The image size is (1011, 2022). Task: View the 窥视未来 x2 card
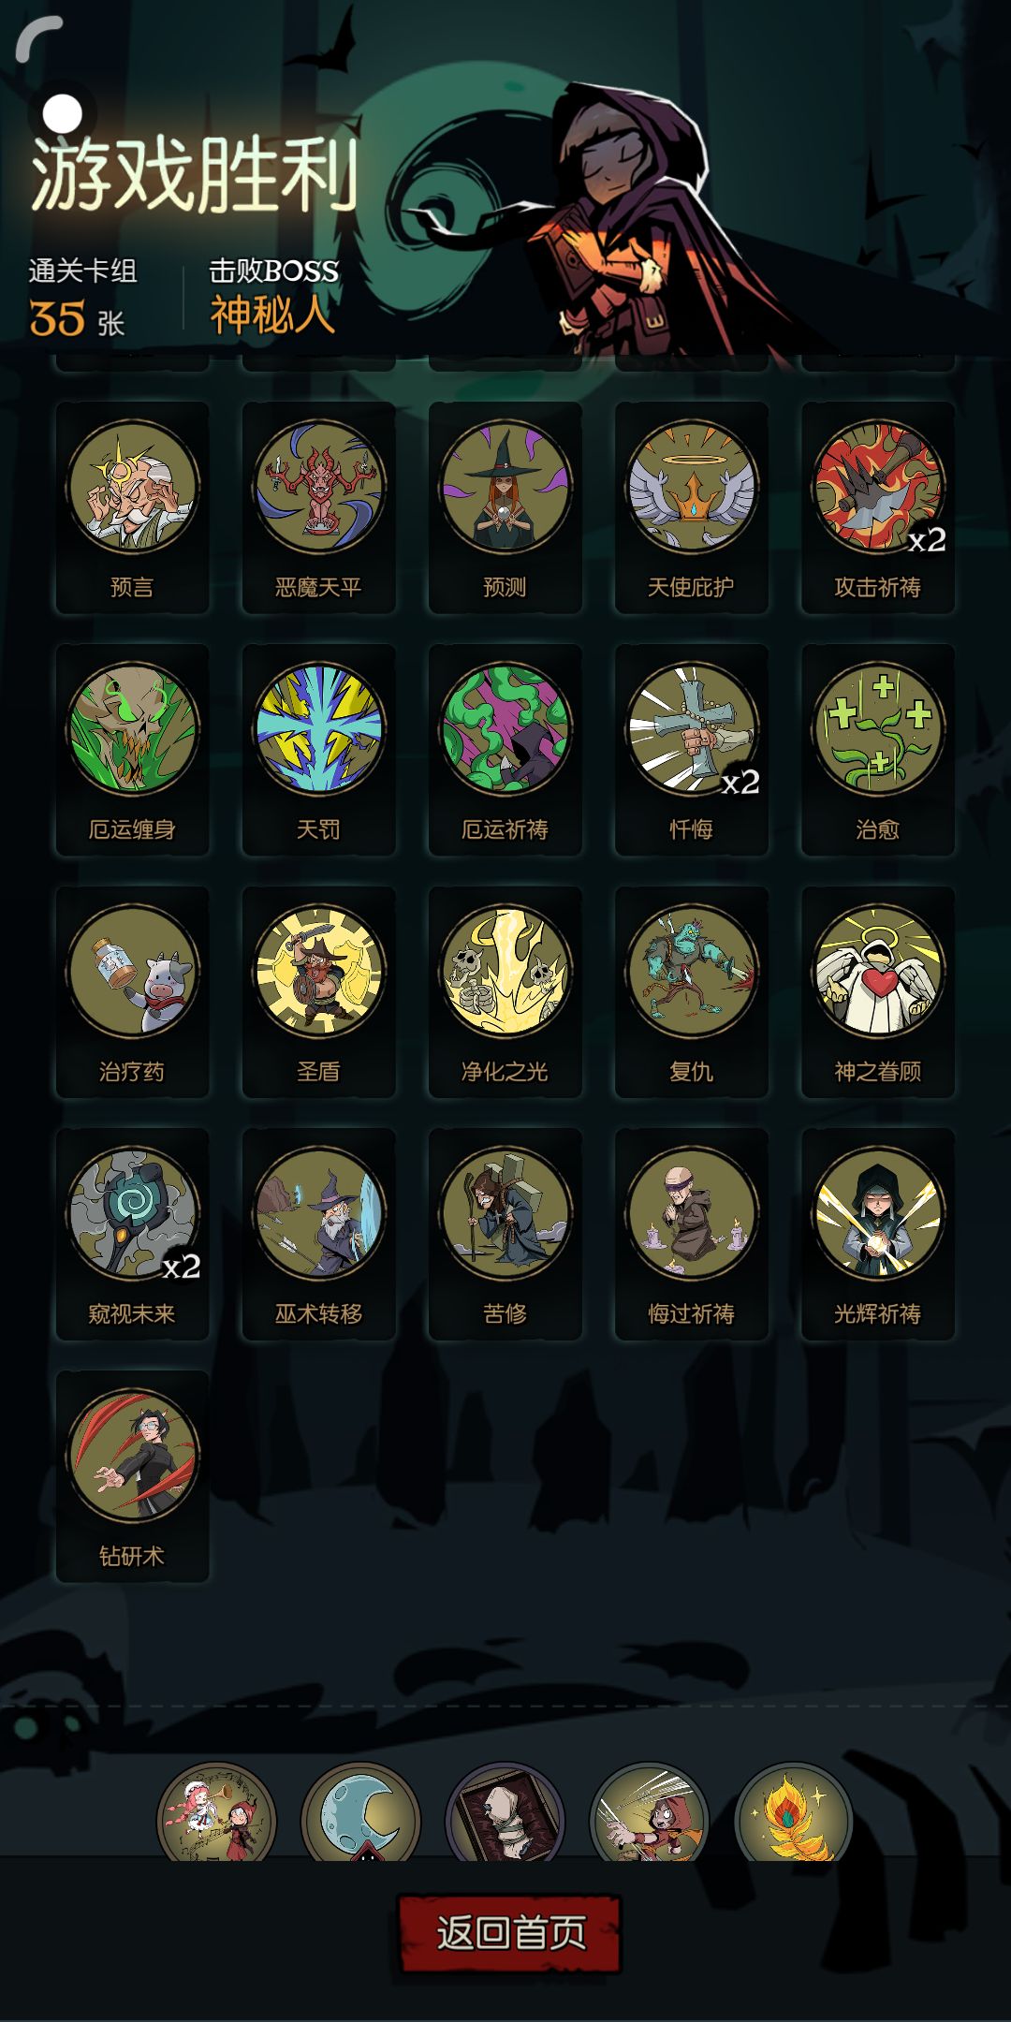132,1235
